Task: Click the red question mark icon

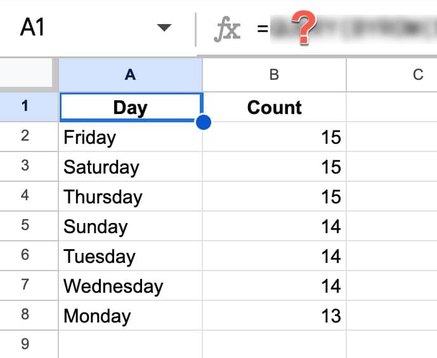Action: [x=304, y=27]
